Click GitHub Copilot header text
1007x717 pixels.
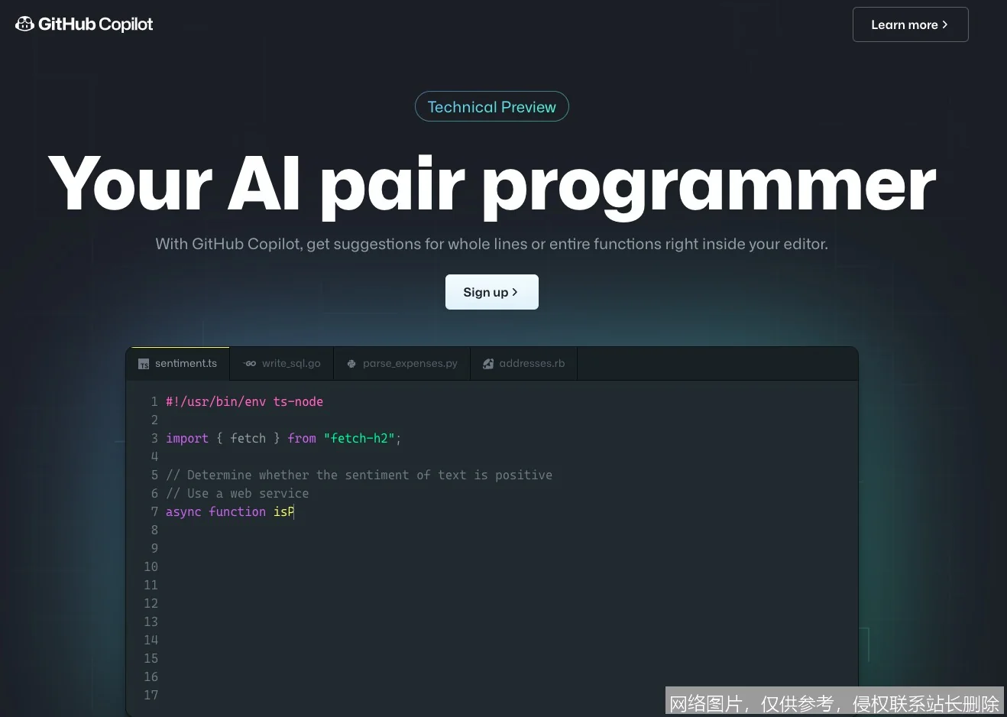(93, 24)
